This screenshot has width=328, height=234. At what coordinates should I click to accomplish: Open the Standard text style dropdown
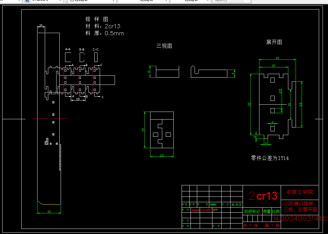(x=60, y=1)
